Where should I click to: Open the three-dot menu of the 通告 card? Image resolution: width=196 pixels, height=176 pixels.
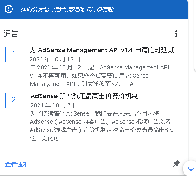click(176, 34)
